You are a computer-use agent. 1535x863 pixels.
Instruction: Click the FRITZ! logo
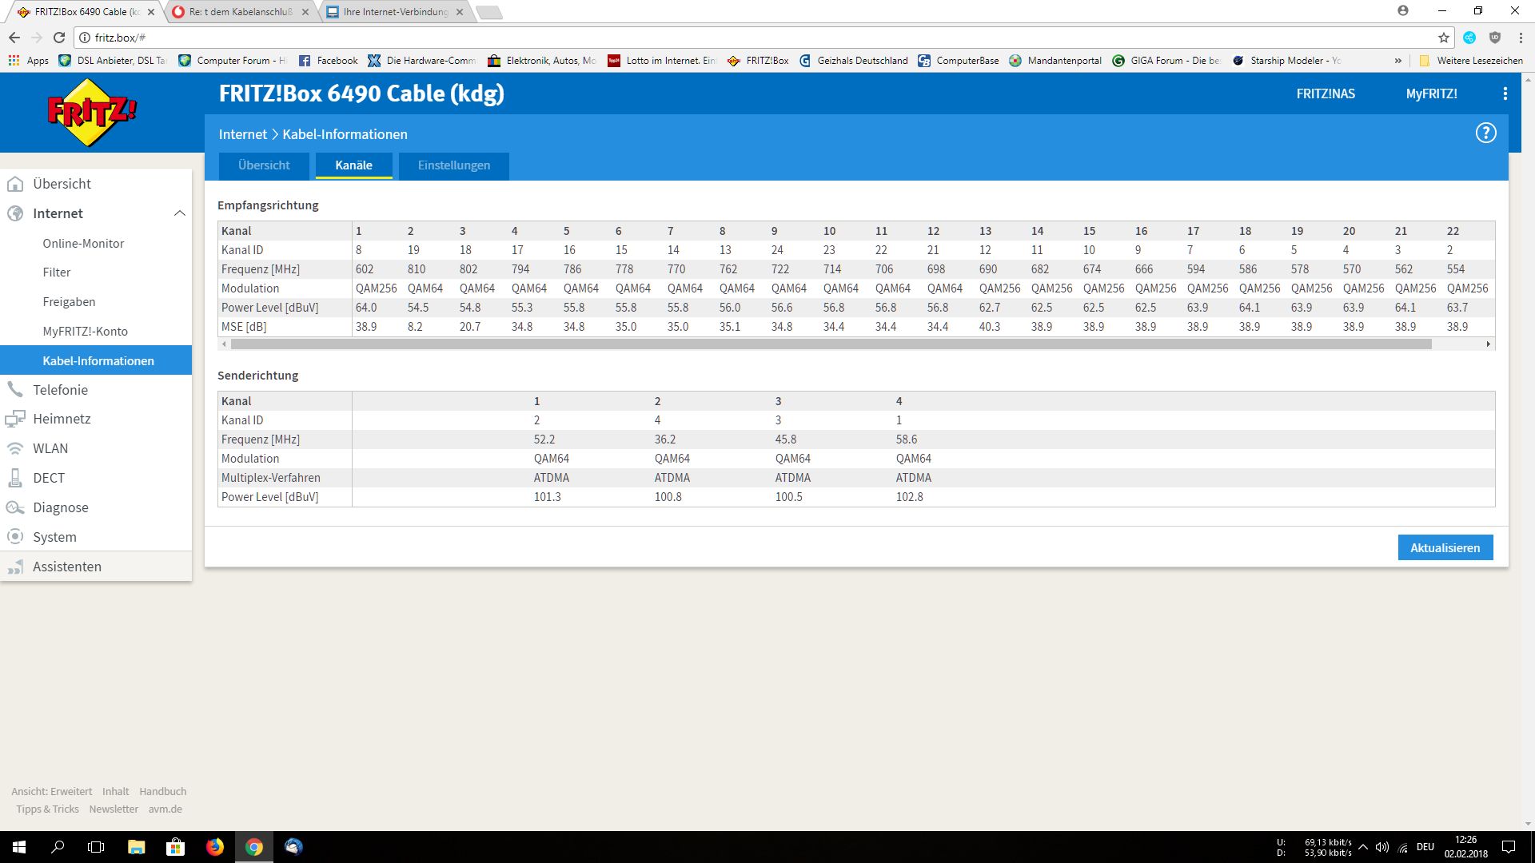(x=92, y=113)
